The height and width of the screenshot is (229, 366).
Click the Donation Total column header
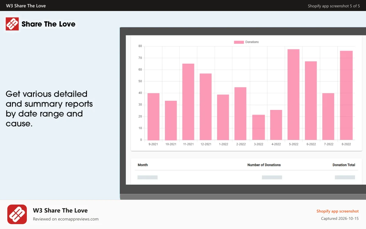coord(344,165)
